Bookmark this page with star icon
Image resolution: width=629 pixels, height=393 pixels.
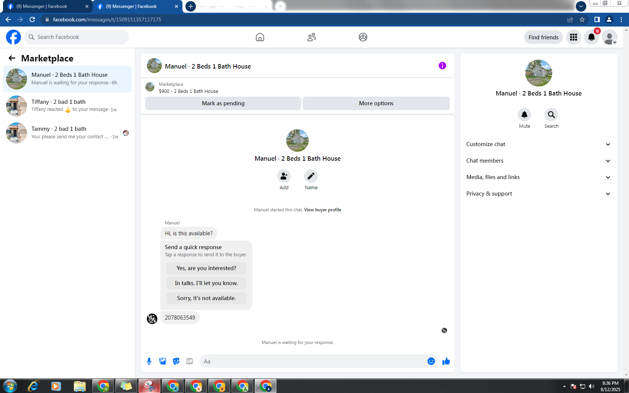click(582, 19)
